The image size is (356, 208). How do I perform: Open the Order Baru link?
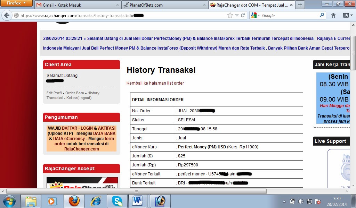75,93
